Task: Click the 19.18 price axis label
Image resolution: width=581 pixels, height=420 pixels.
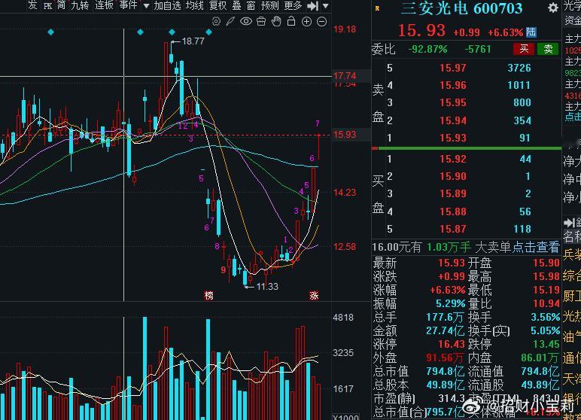Action: pyautogui.click(x=345, y=29)
